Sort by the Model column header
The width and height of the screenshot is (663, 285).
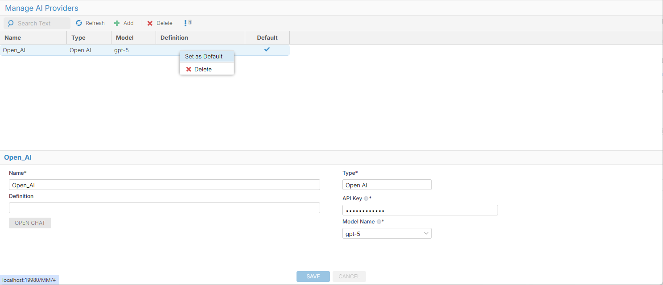point(124,38)
